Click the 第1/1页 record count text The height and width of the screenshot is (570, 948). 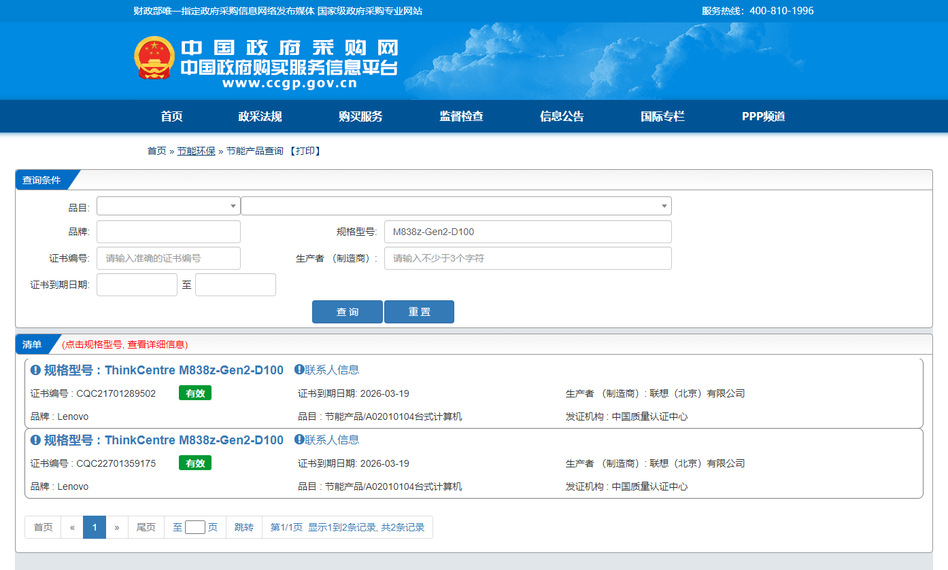tap(348, 527)
